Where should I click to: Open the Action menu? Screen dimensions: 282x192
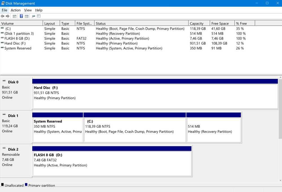click(x=16, y=10)
